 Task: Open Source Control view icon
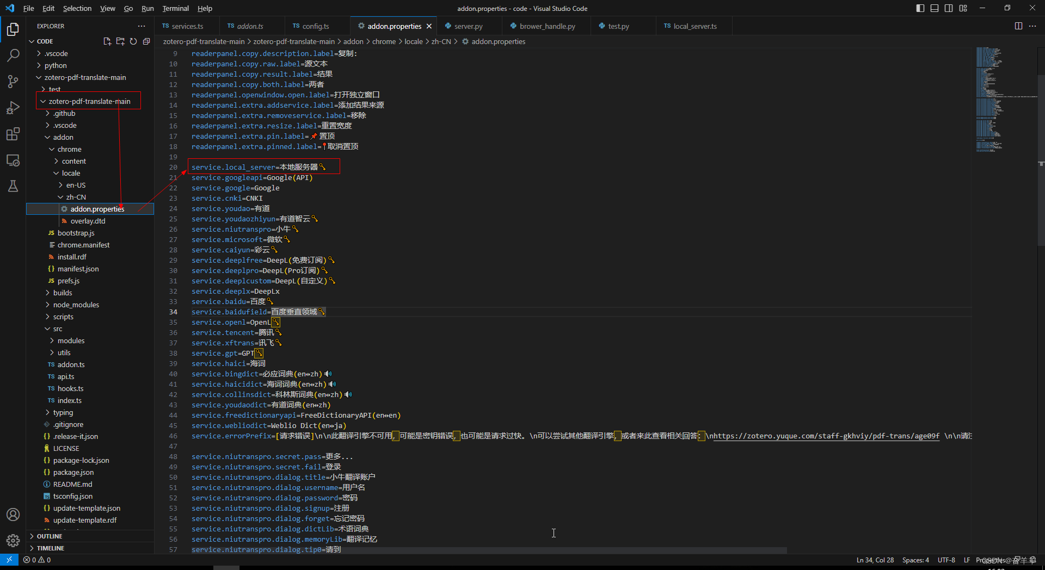click(x=13, y=81)
